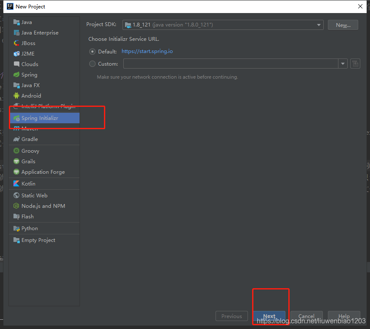Select the Custom service URL radio button
The image size is (370, 329).
coord(92,64)
